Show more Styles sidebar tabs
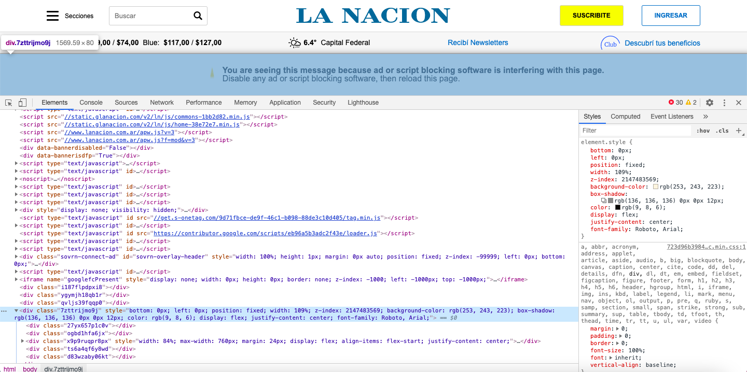Image resolution: width=747 pixels, height=372 pixels. point(706,117)
